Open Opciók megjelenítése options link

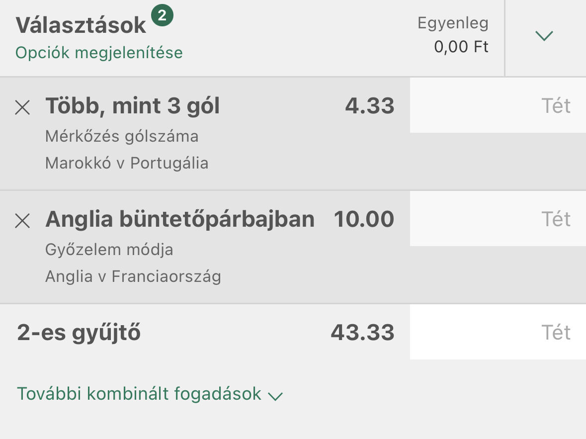[99, 53]
